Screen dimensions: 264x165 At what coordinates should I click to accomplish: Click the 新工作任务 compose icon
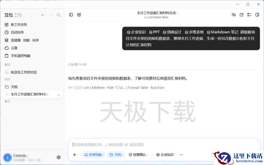6,25
